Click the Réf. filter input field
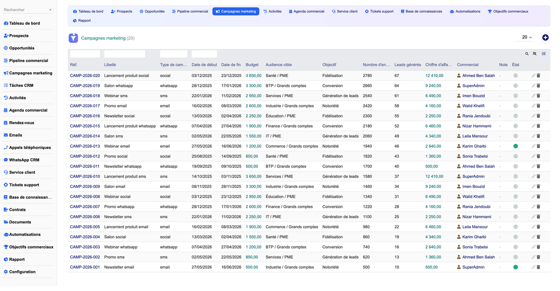Screen dimensions: 560x291 [x=85, y=54]
